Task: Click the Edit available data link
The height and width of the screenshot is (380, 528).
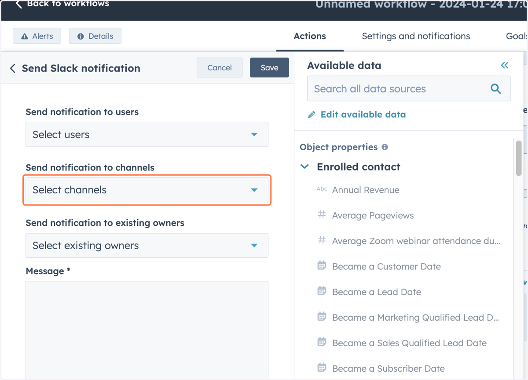Action: click(x=363, y=115)
